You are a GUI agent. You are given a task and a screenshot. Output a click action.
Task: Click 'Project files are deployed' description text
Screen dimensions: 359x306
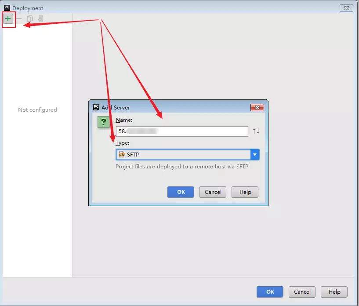tap(182, 167)
